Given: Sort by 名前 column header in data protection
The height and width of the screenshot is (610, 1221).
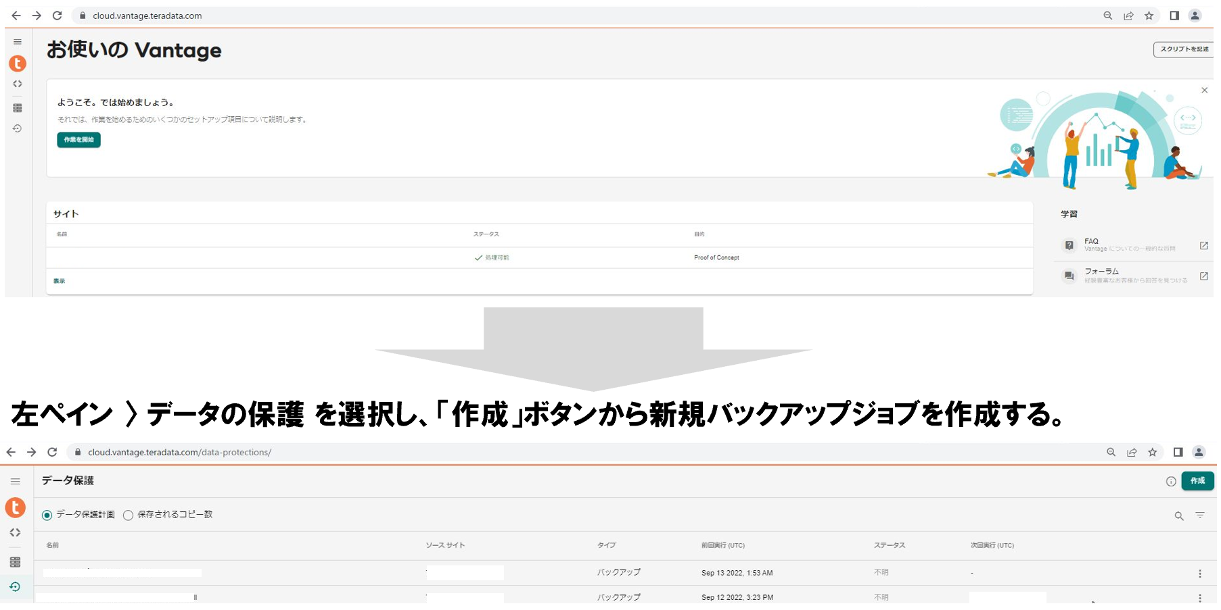Looking at the screenshot, I should point(52,545).
